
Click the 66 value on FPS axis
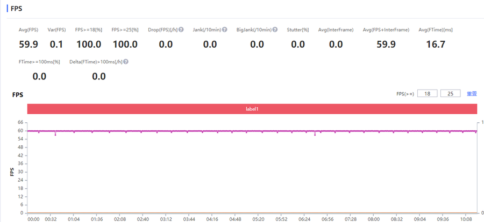[x=21, y=123]
